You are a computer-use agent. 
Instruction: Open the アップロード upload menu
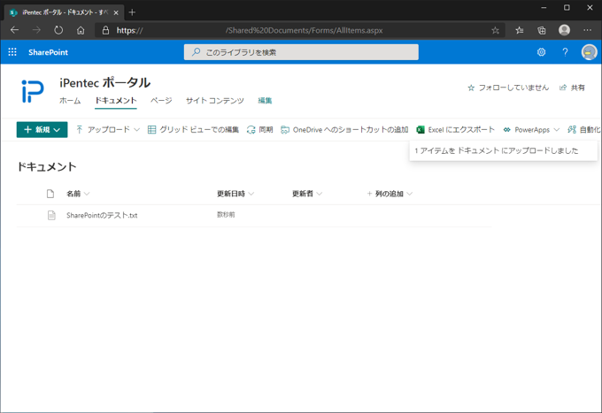coord(107,130)
